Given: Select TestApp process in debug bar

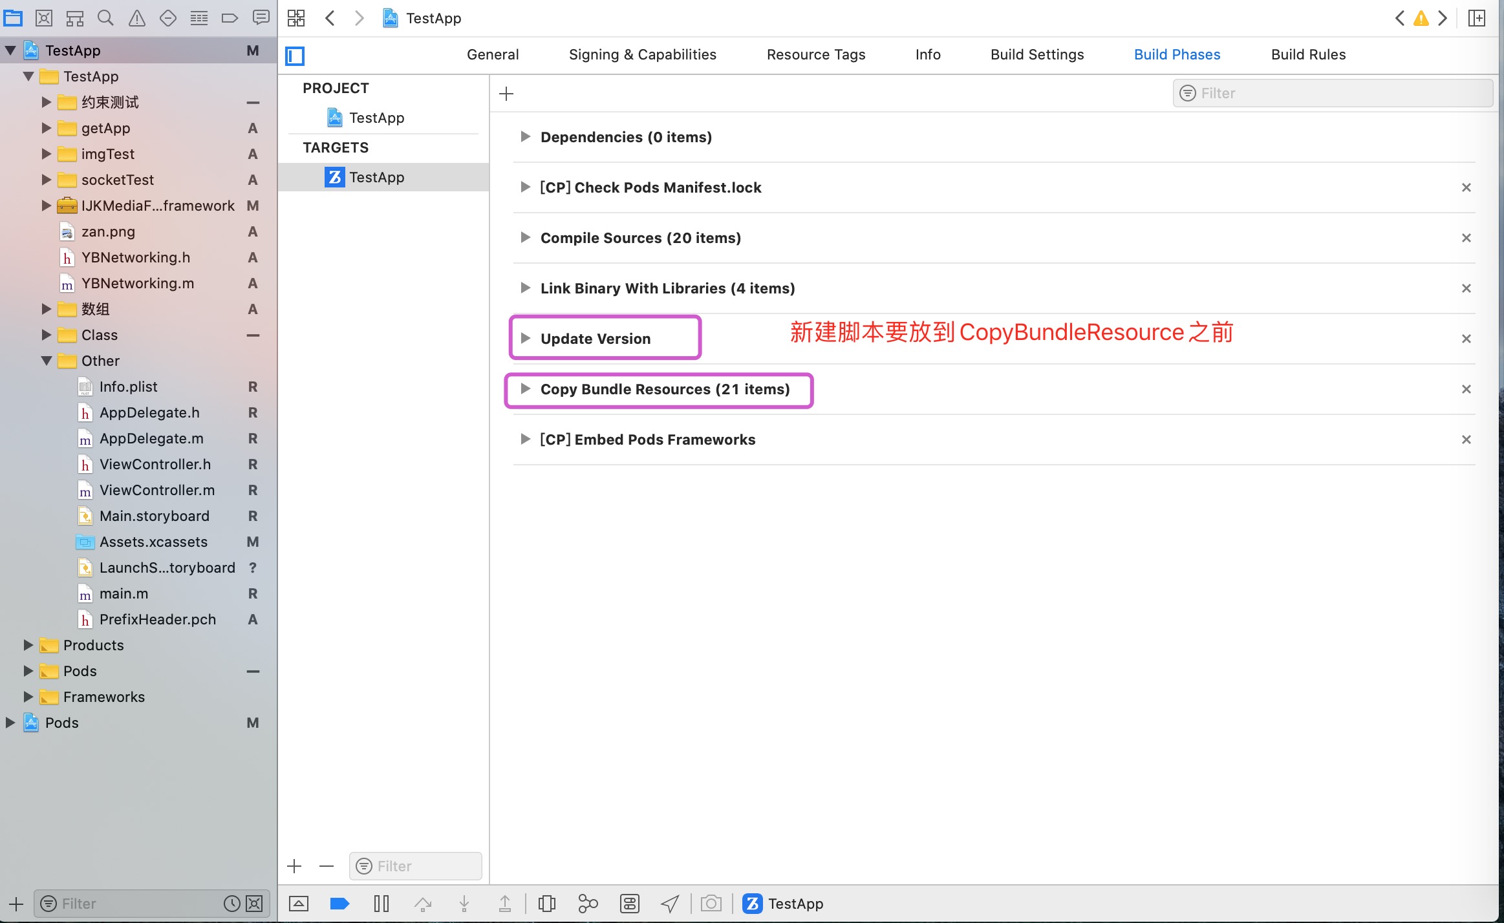Looking at the screenshot, I should tap(783, 904).
